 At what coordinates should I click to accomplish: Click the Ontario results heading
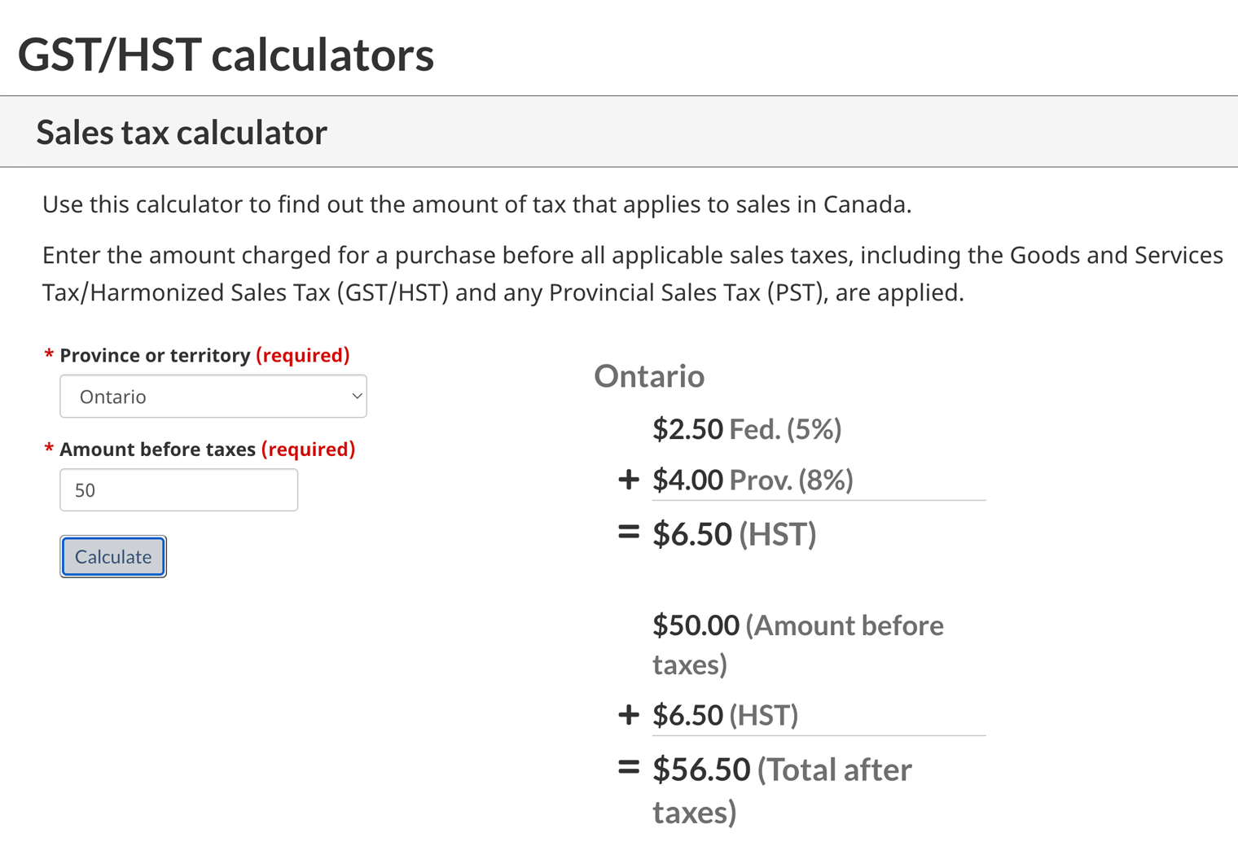pyautogui.click(x=649, y=376)
